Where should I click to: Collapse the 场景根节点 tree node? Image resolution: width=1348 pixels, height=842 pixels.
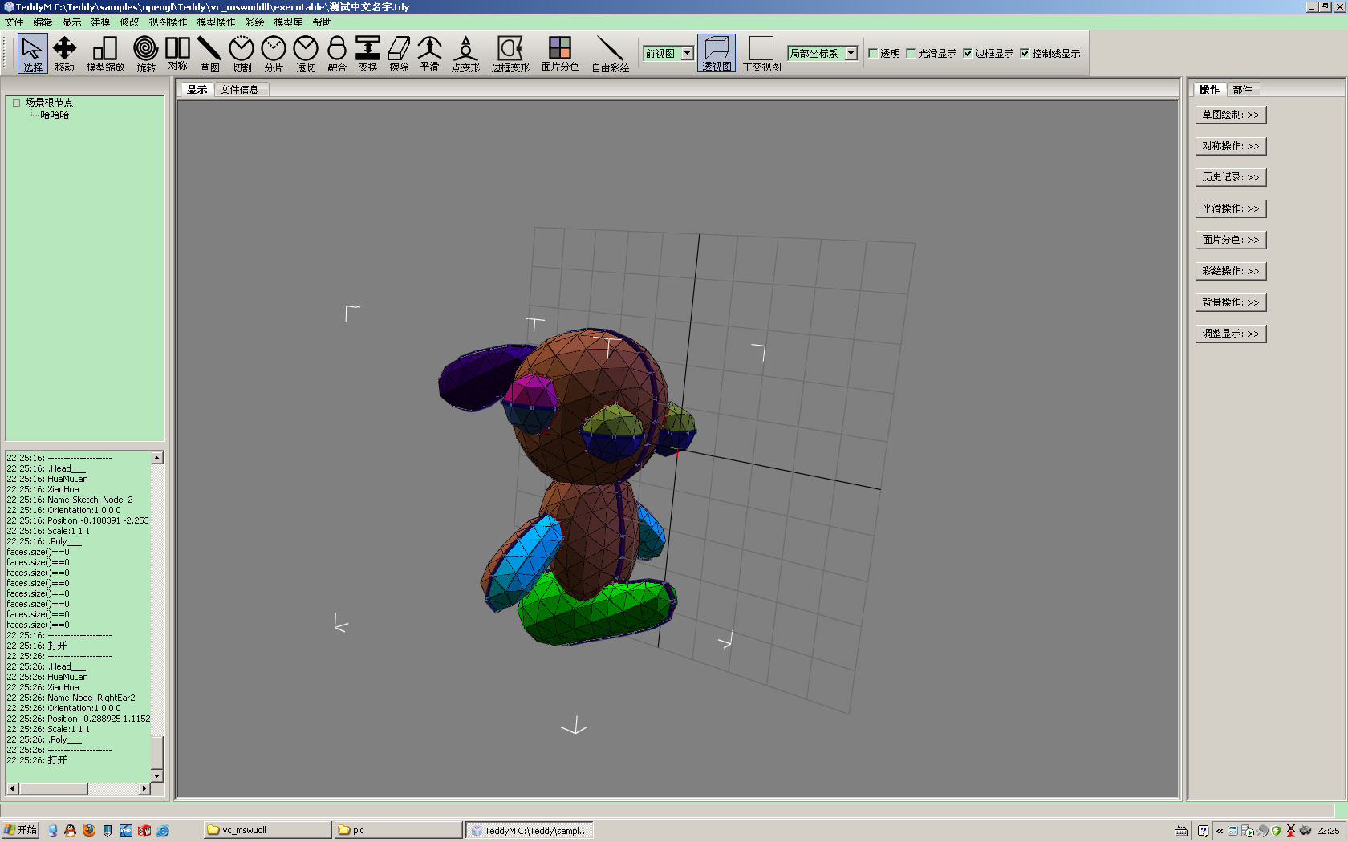16,103
